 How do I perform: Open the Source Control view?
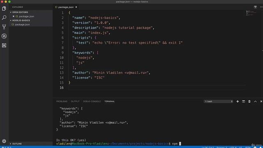tap(4, 27)
